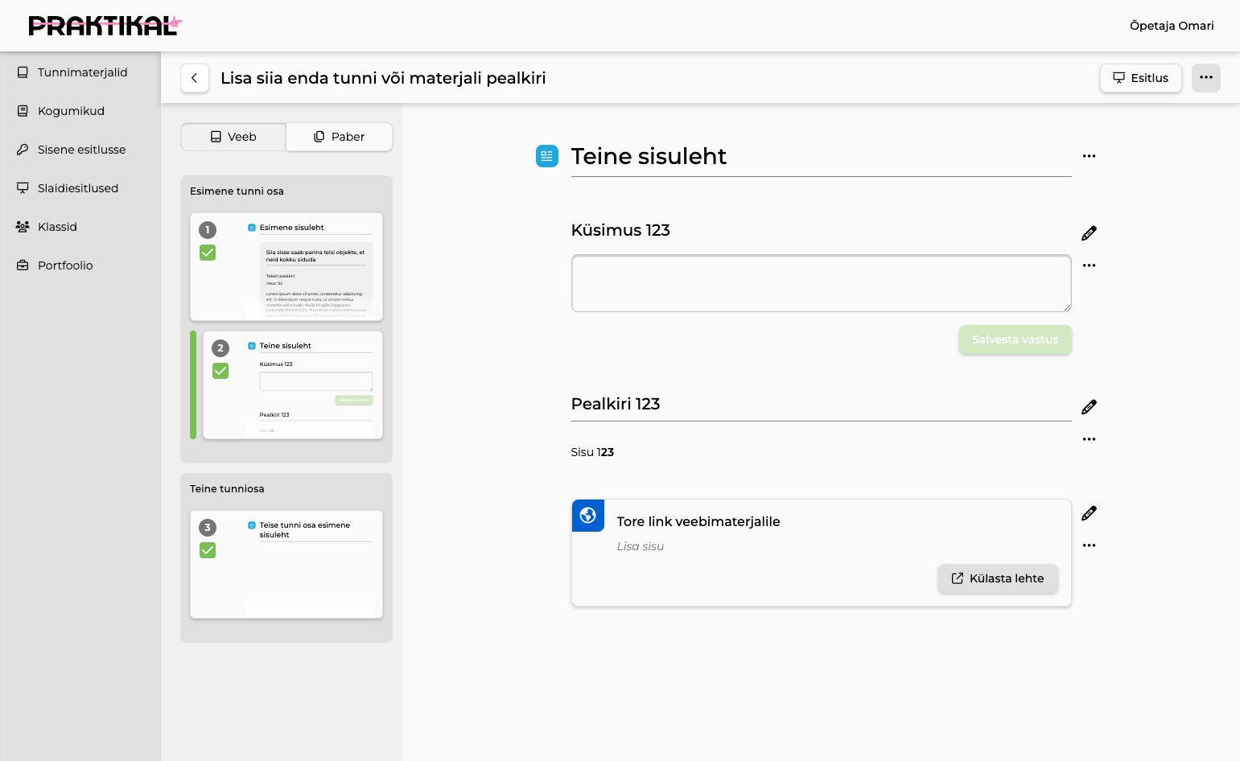Select the Teine sisuleht thumbnail
1240x761 pixels.
293,385
